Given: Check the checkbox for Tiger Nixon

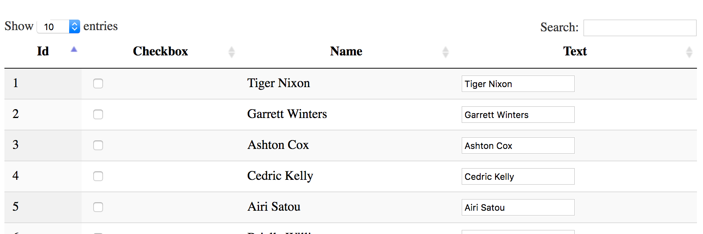Looking at the screenshot, I should 98,83.
